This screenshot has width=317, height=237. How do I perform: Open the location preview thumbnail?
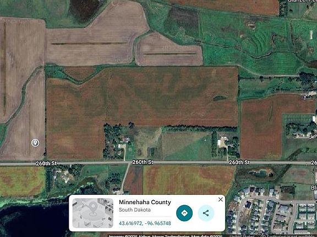click(x=93, y=213)
